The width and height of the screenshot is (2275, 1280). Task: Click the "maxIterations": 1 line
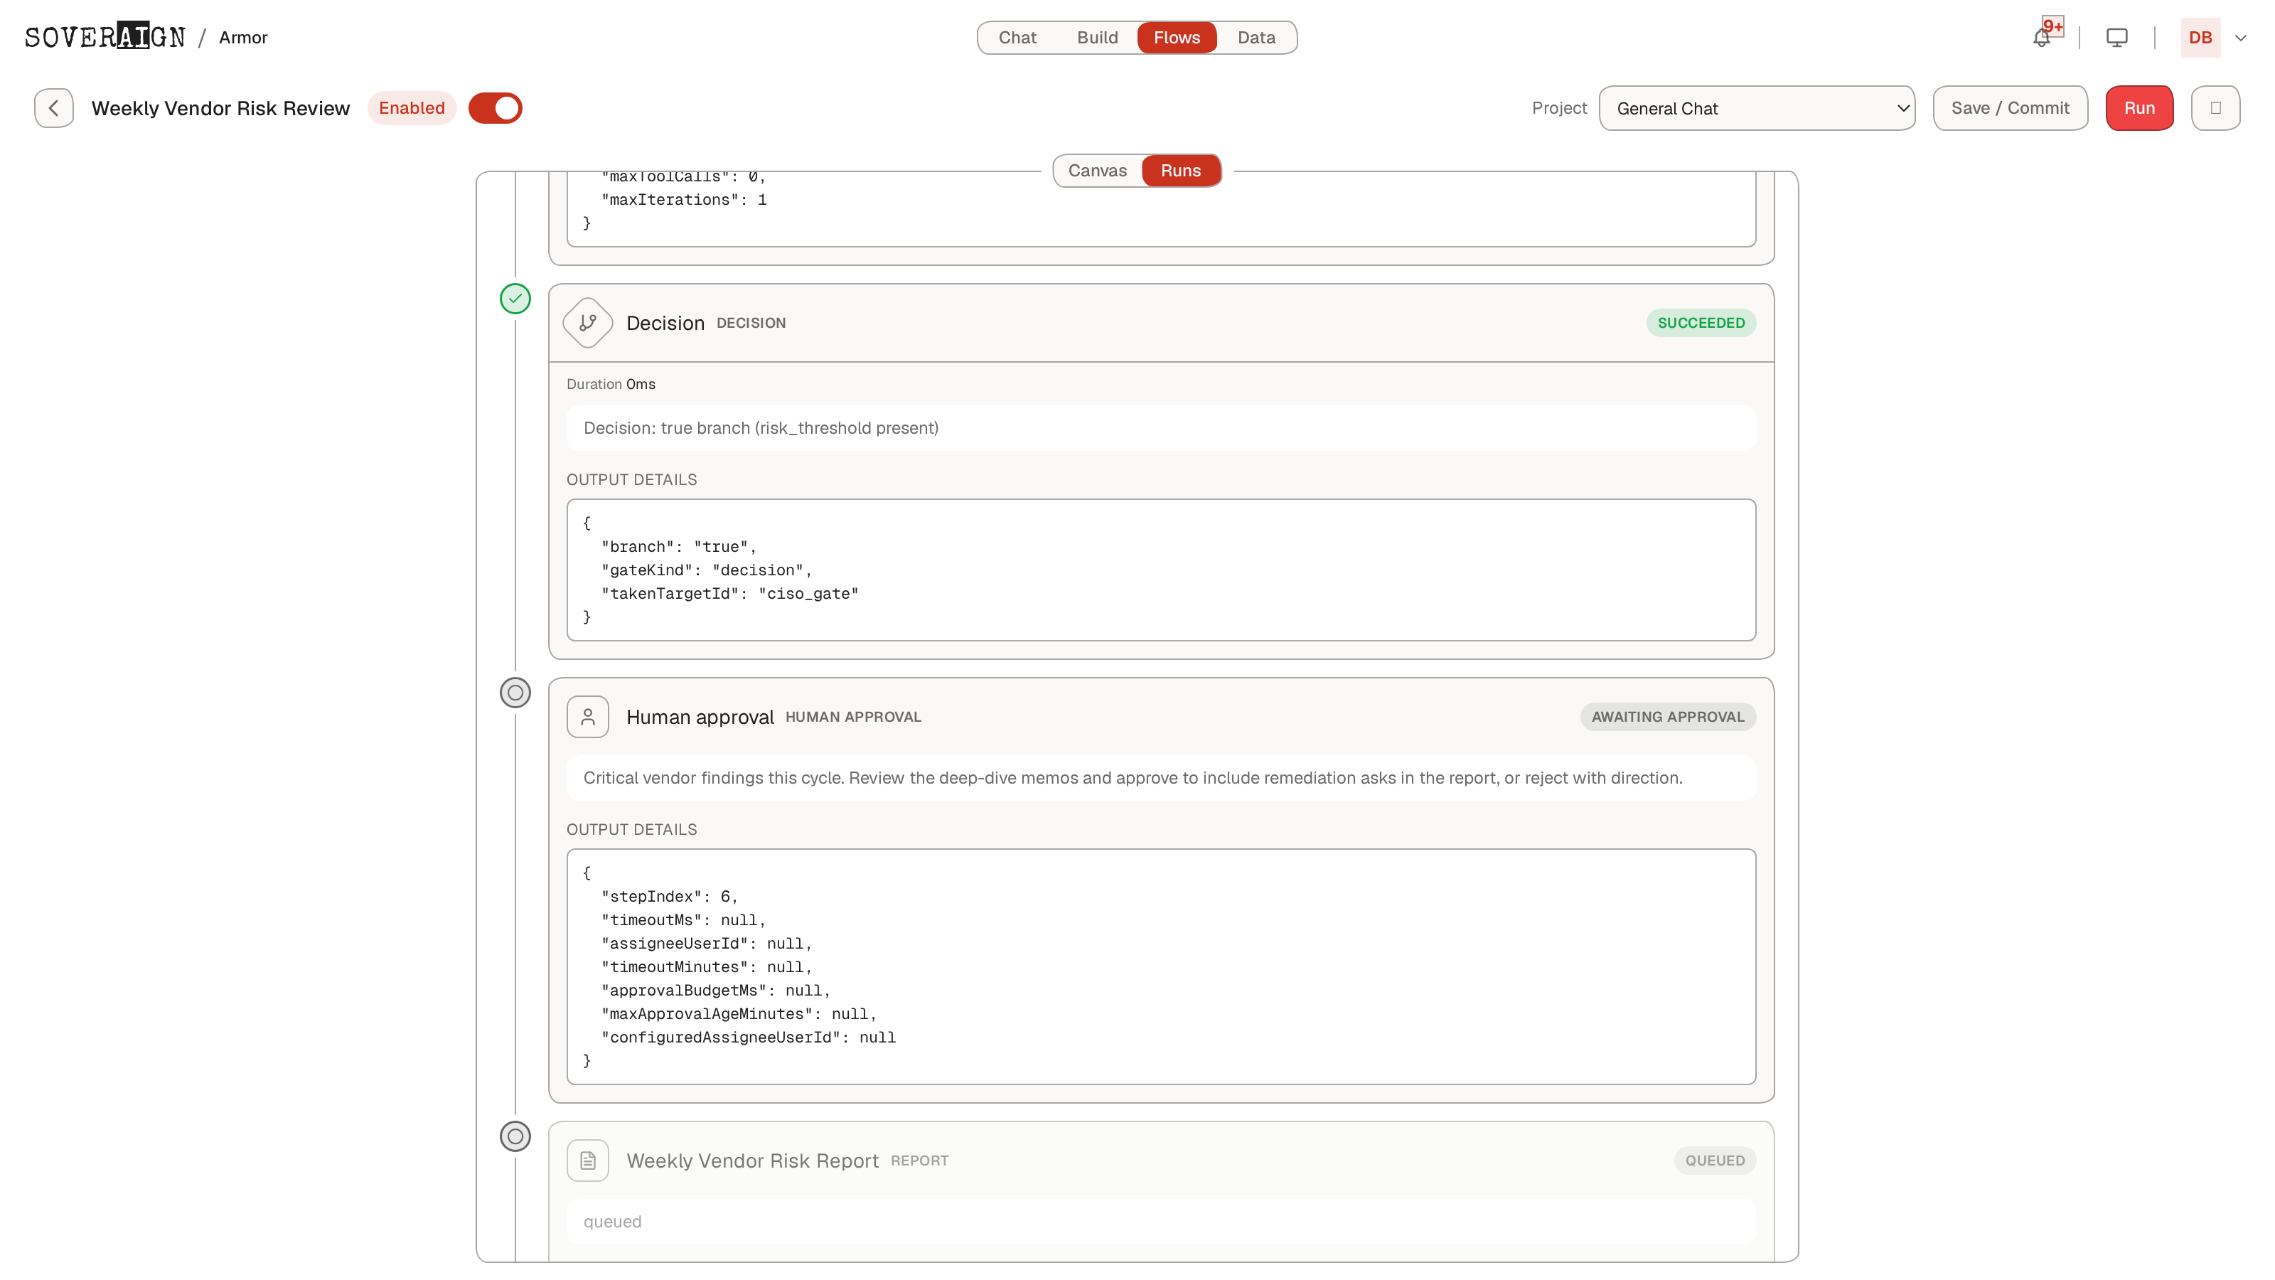pos(683,201)
